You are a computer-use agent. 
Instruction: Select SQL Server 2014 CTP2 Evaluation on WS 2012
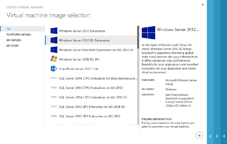point(91,88)
